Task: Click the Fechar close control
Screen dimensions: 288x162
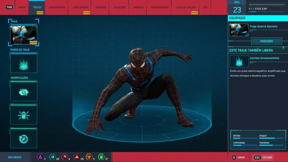Action: (263, 157)
